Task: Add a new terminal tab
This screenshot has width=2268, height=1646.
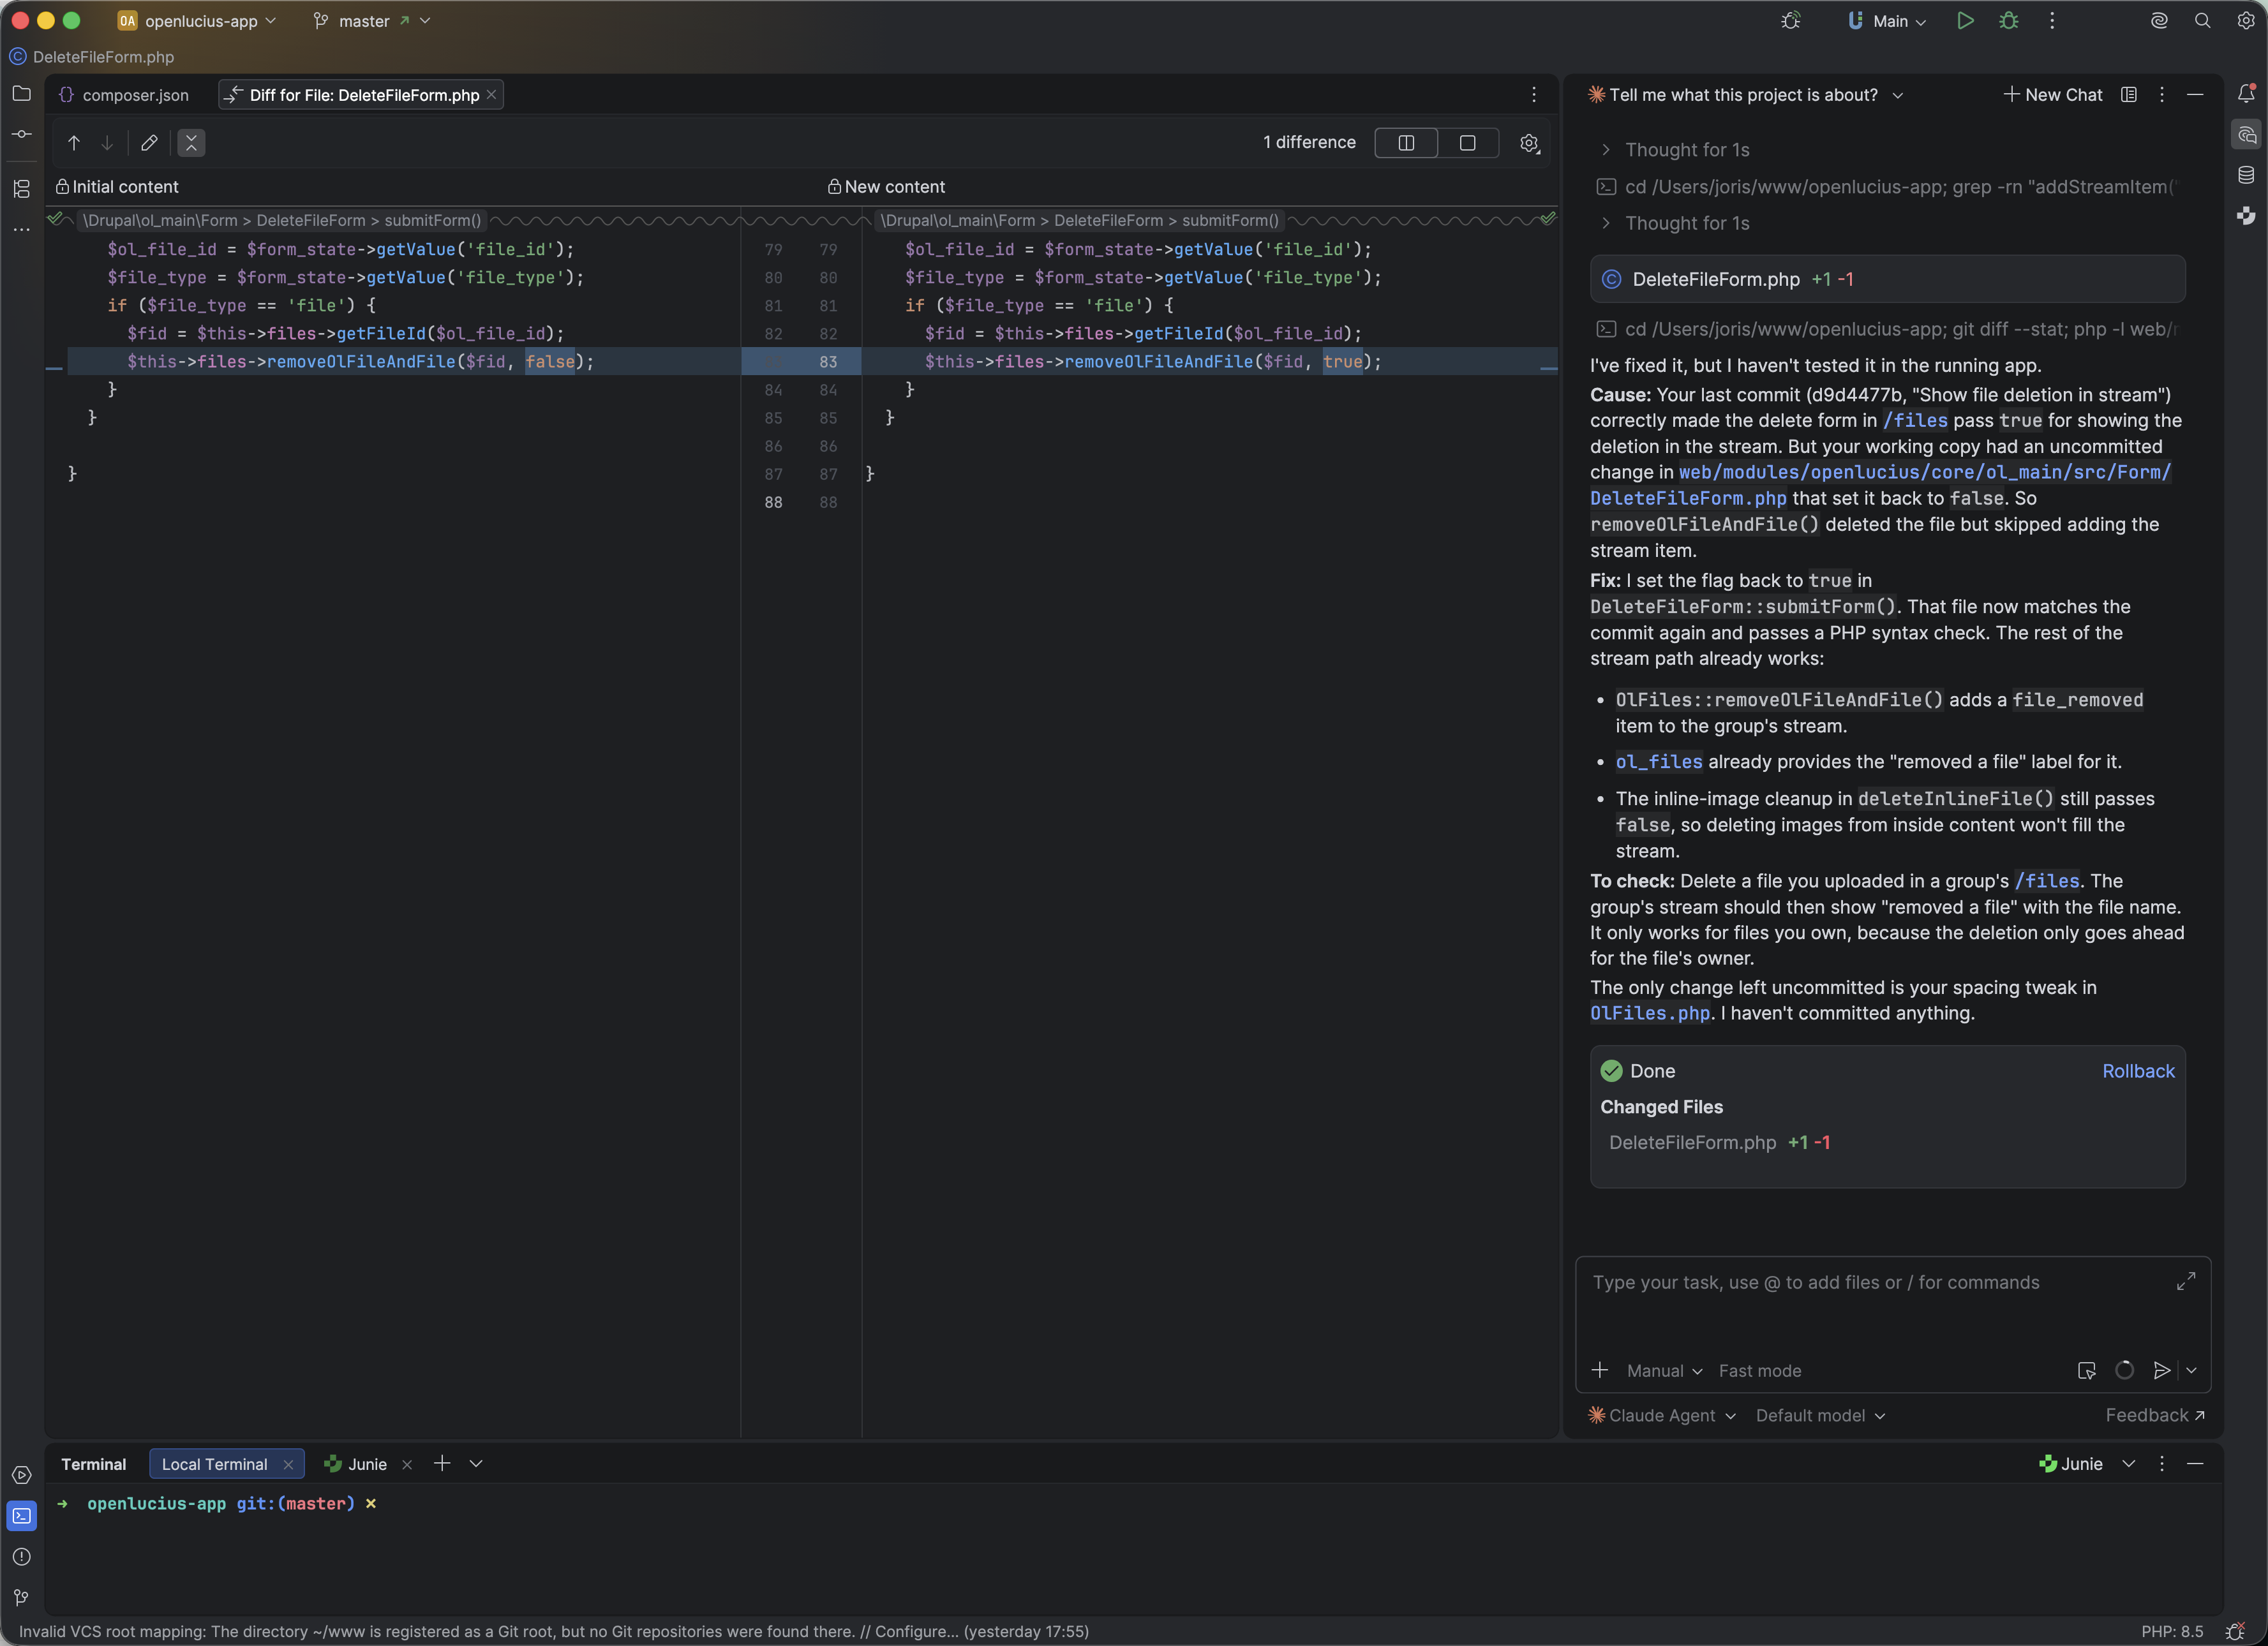Action: point(441,1464)
